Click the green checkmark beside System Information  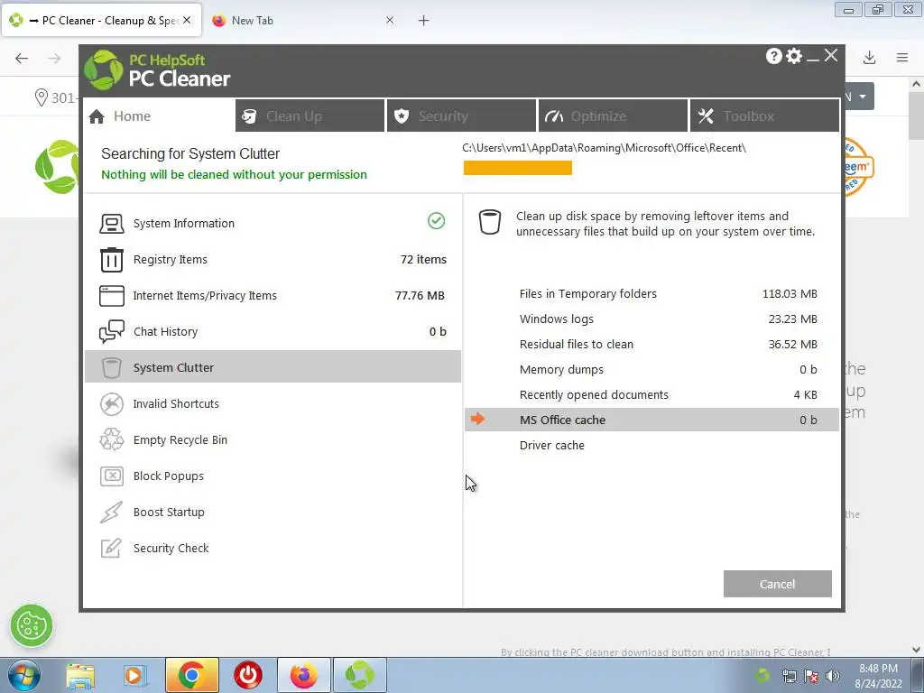click(436, 221)
